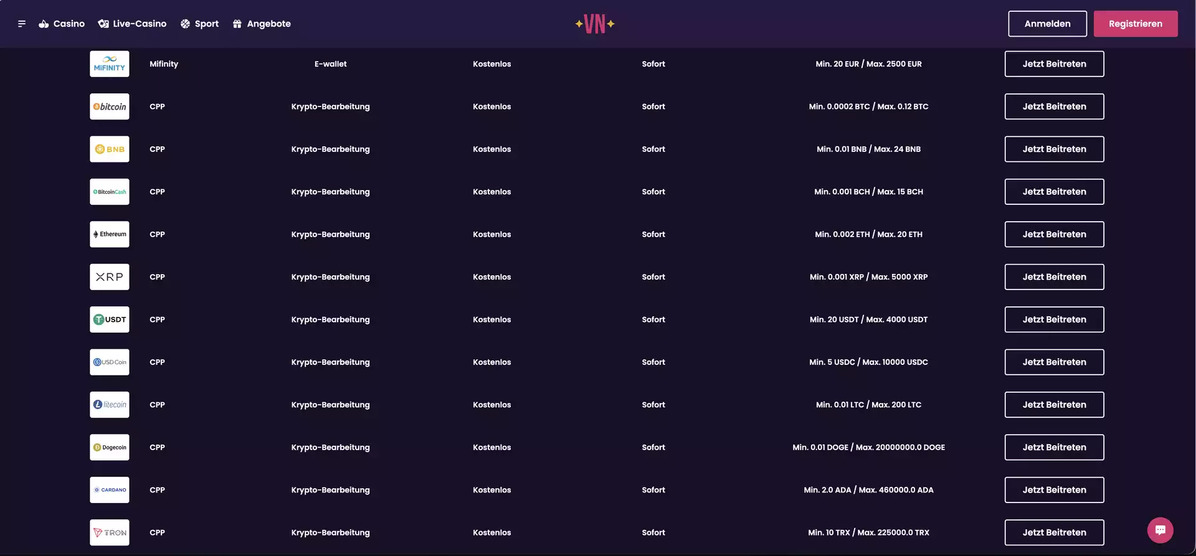Go to the Sport section
Screen dimensions: 1196x556
199,24
